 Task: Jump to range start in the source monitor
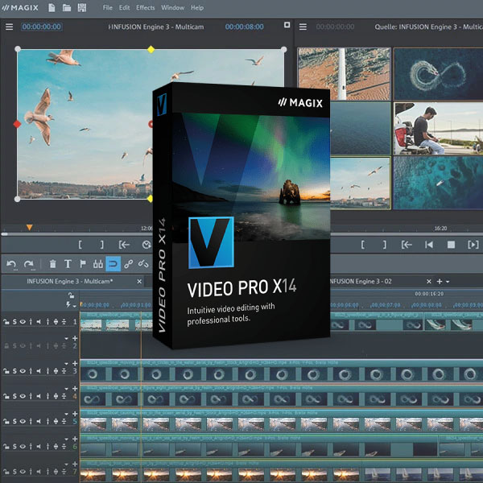[x=407, y=245]
